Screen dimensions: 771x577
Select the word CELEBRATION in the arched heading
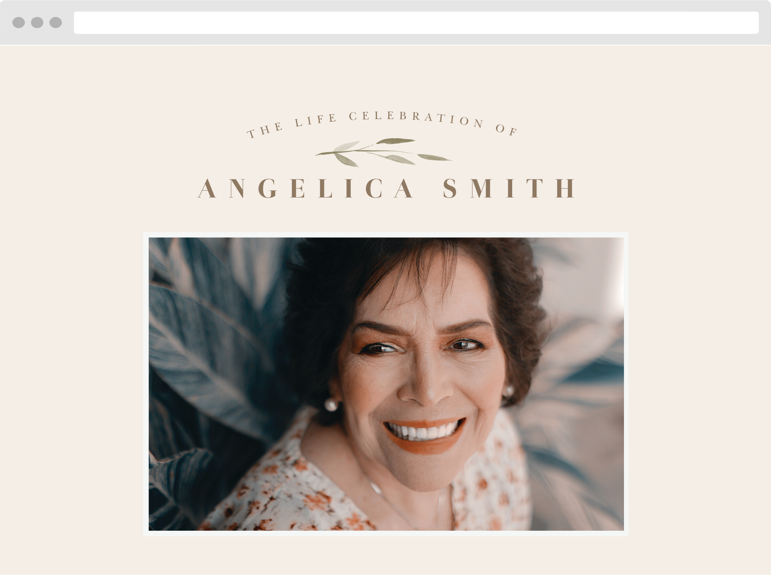coord(416,118)
